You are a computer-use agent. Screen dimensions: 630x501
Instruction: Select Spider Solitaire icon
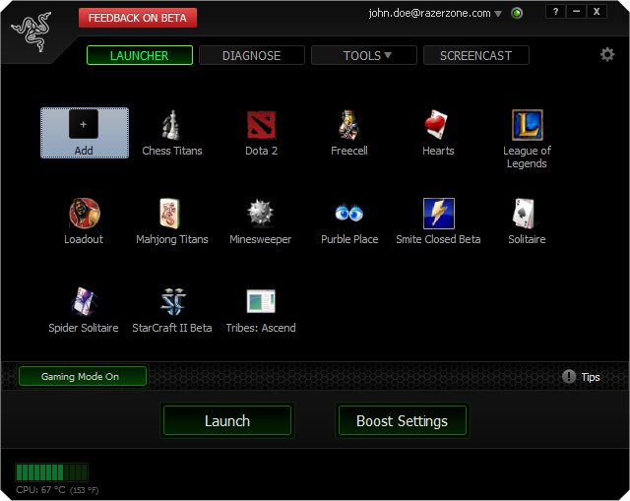85,301
